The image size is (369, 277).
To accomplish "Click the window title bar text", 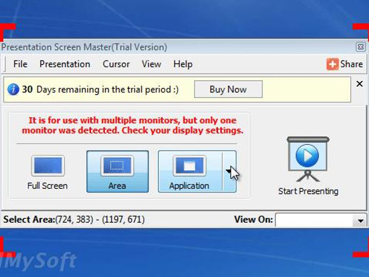I will 84,47.
